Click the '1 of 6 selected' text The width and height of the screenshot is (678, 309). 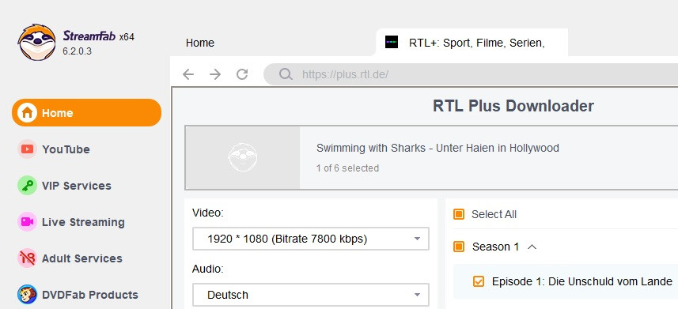coord(347,168)
